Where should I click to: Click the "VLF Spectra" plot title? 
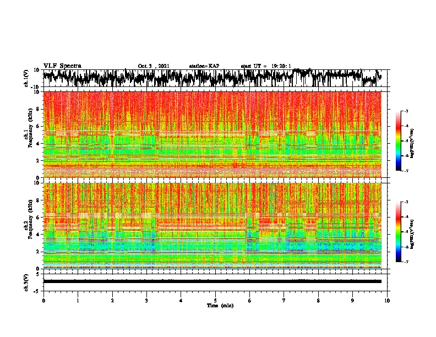coord(62,66)
